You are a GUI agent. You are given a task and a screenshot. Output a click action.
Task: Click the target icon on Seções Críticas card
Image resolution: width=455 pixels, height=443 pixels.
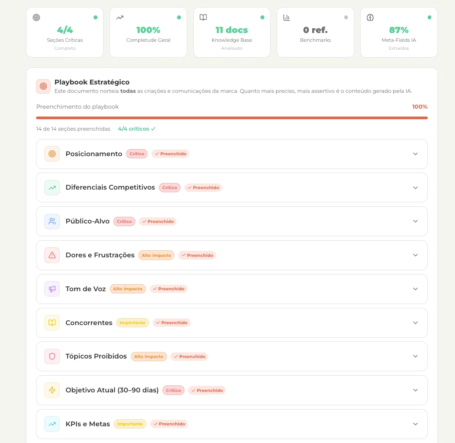click(36, 18)
